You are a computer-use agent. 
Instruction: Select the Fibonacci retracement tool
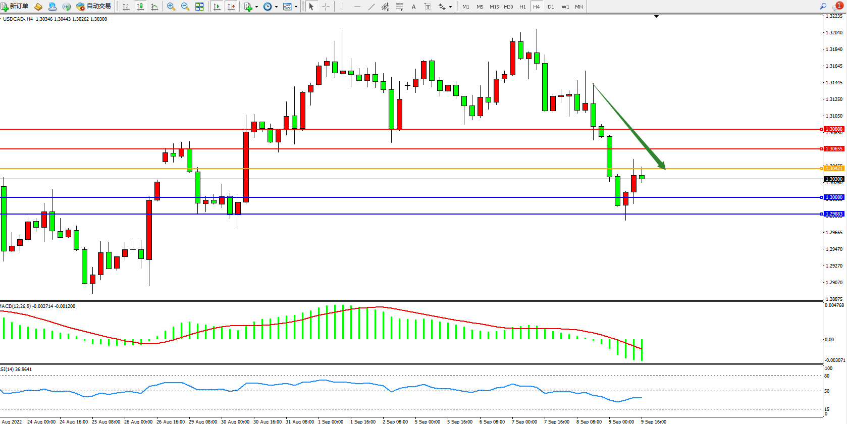[399, 7]
